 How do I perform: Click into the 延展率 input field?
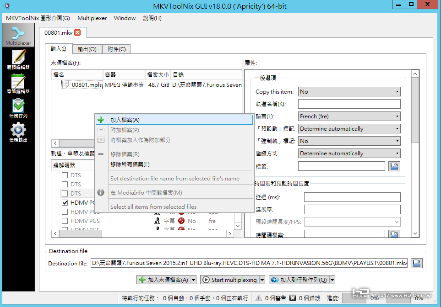[352, 209]
